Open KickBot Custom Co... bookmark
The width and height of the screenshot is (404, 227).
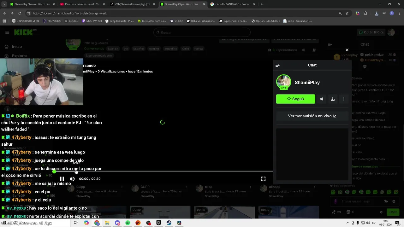(x=151, y=21)
